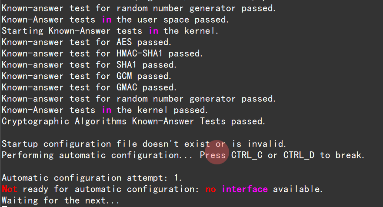The image size is (383, 207).
Task: Click the red word "Not"
Action: [10, 189]
